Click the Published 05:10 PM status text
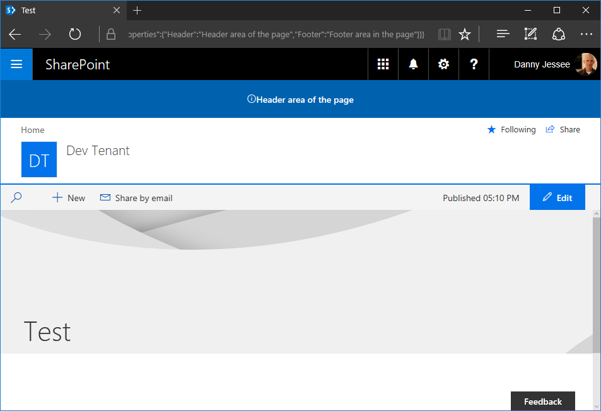The width and height of the screenshot is (601, 411). [x=481, y=198]
